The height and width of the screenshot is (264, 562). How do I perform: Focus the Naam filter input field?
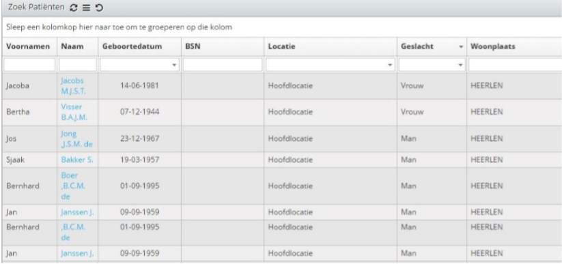pyautogui.click(x=77, y=65)
